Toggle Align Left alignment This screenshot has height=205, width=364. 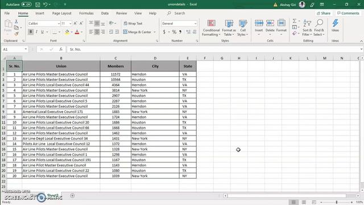(x=91, y=32)
